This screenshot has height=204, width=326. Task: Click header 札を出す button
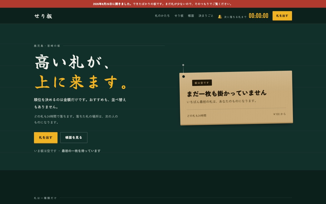tap(282, 16)
